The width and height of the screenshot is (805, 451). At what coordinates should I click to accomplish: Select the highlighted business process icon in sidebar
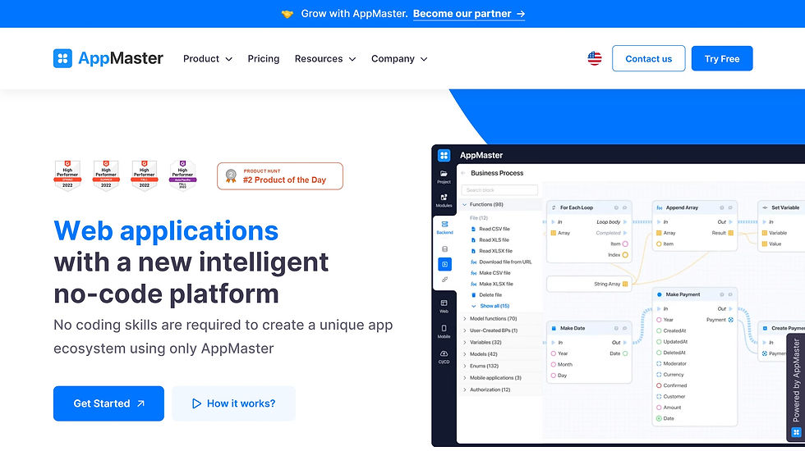coord(444,264)
